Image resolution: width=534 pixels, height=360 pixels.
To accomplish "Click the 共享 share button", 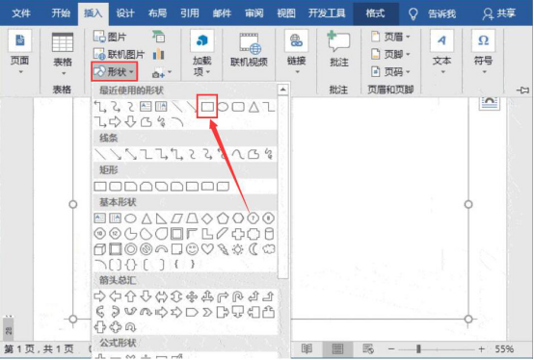I will [x=499, y=13].
